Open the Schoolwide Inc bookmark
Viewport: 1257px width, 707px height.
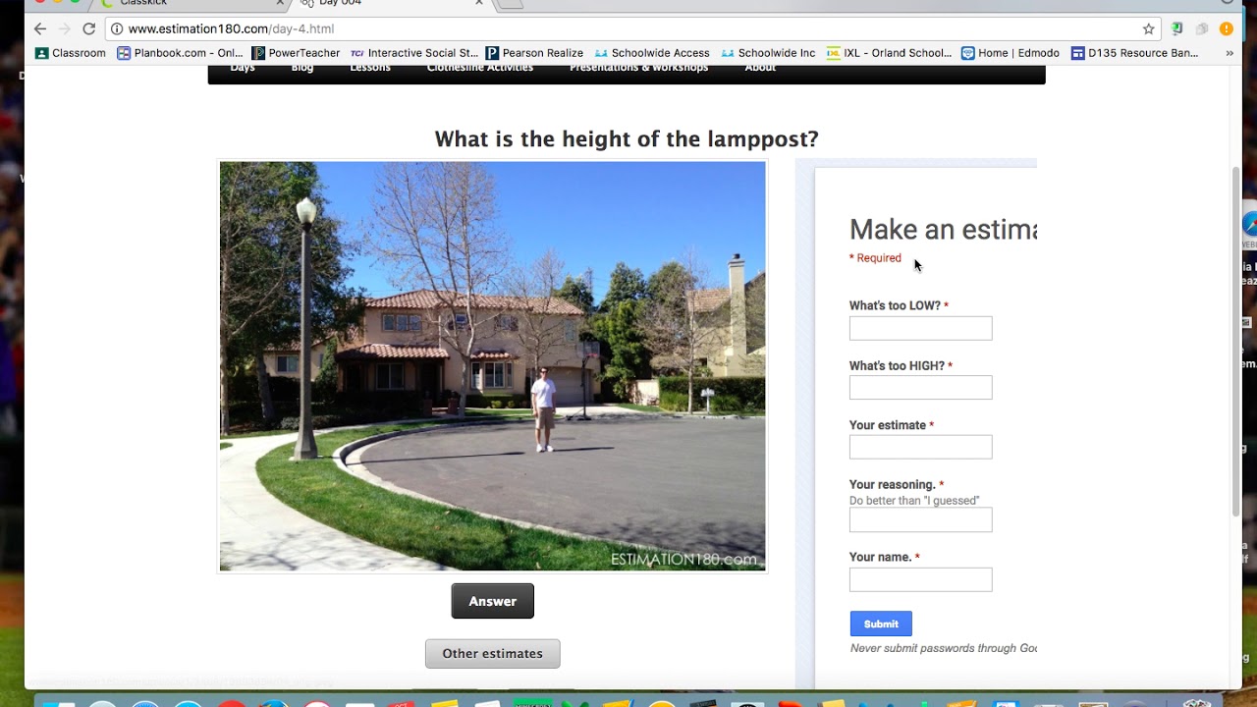768,53
